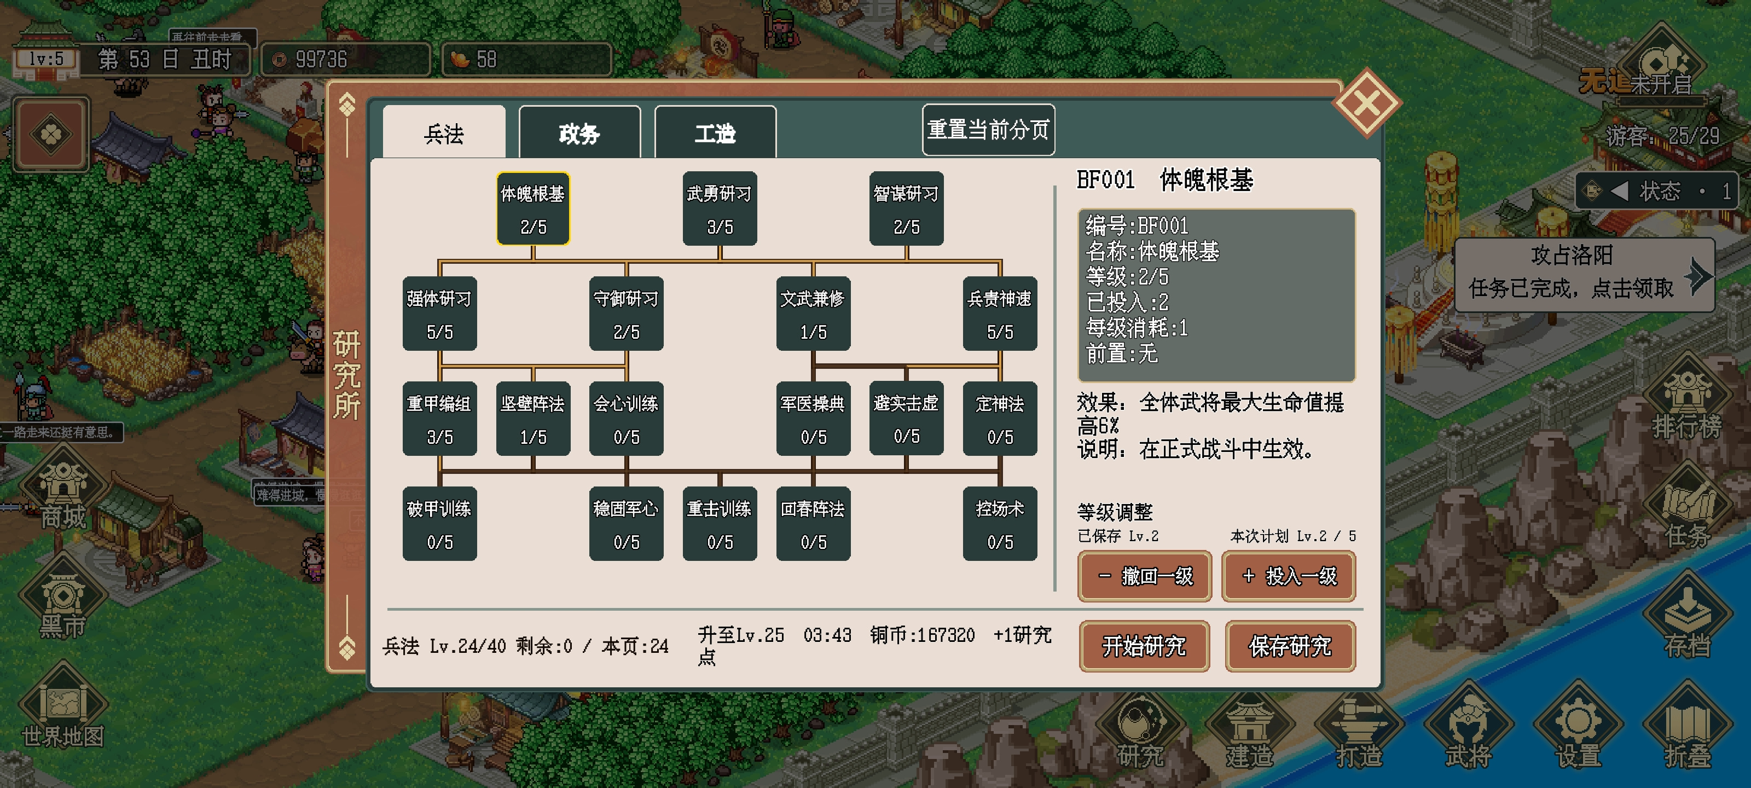Click the 开始研究 button
The image size is (1751, 788).
pos(1144,646)
